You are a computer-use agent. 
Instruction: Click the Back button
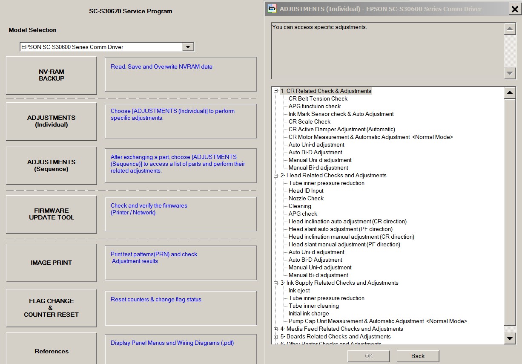tap(418, 356)
